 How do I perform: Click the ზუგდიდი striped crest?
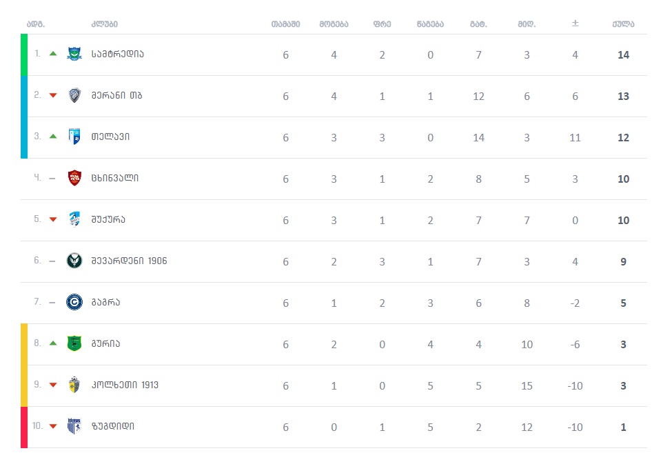click(x=74, y=426)
